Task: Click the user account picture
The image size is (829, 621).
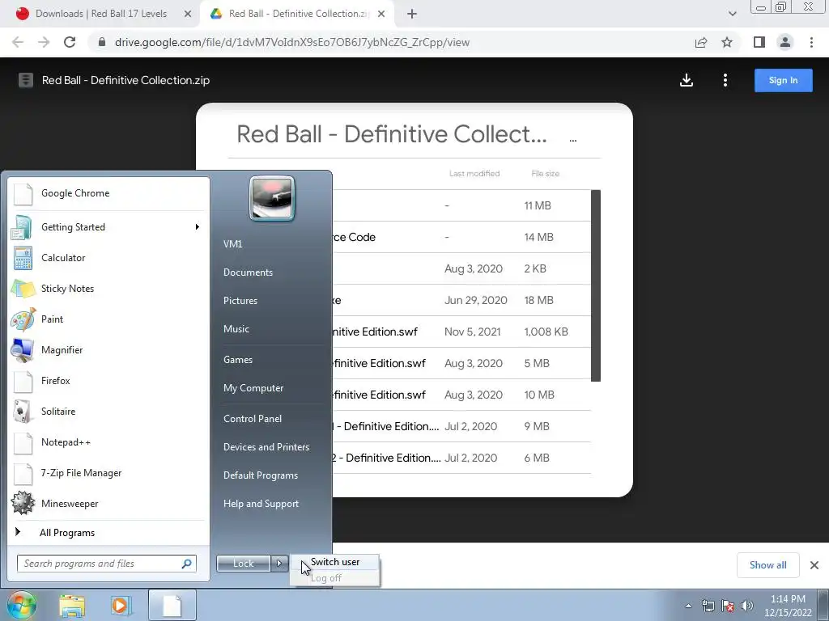Action: pos(272,198)
